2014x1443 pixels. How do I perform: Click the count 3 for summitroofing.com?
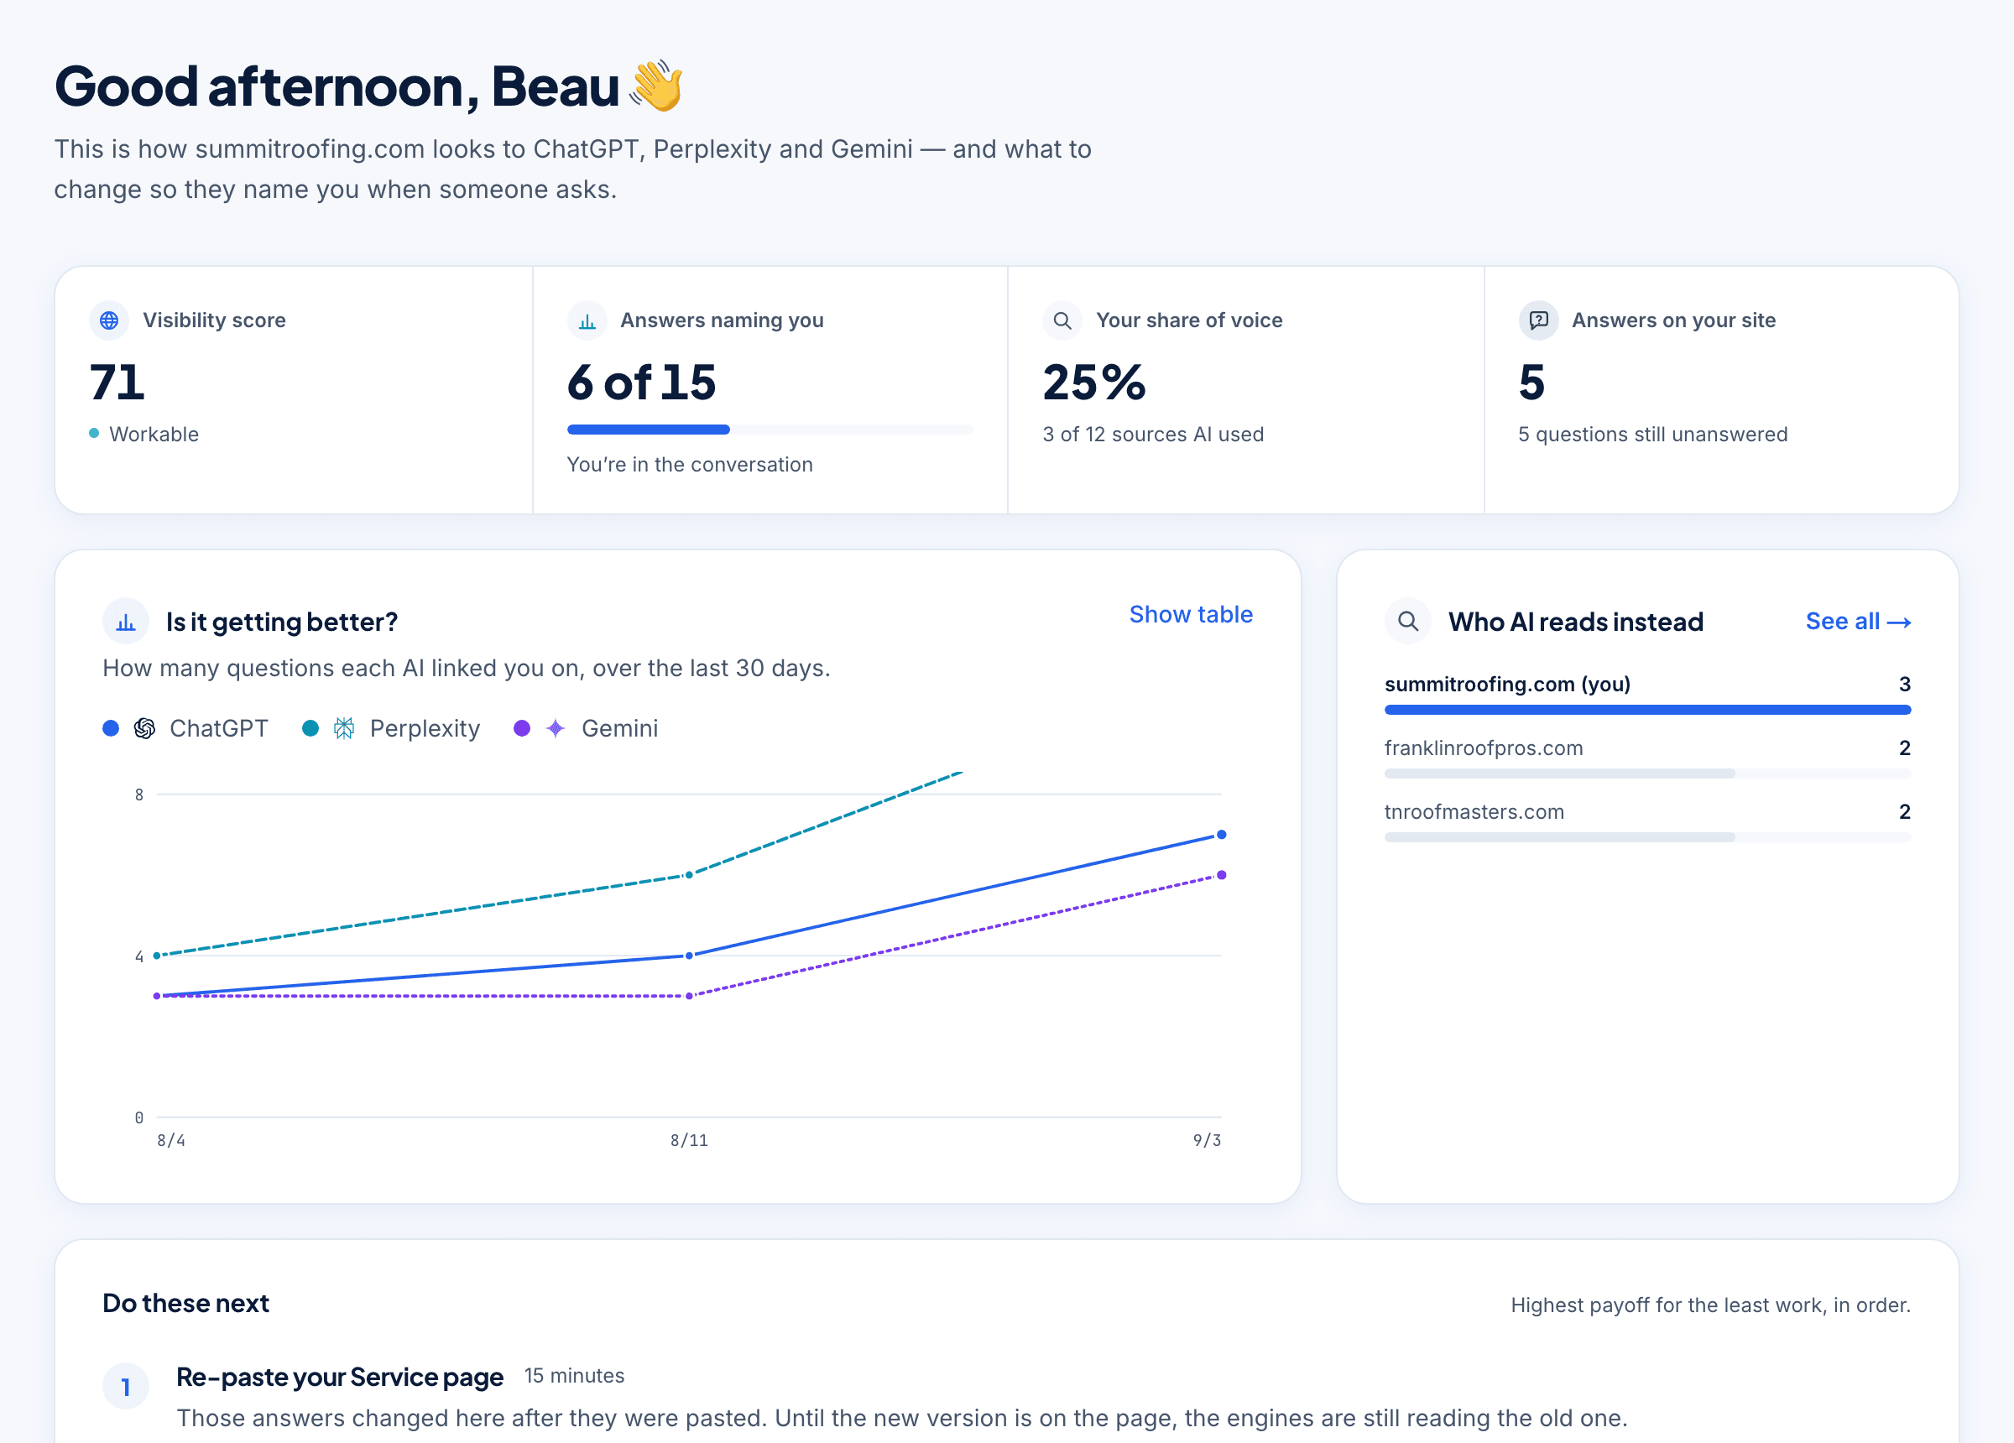1905,684
